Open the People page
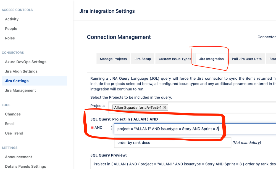 tap(11, 28)
